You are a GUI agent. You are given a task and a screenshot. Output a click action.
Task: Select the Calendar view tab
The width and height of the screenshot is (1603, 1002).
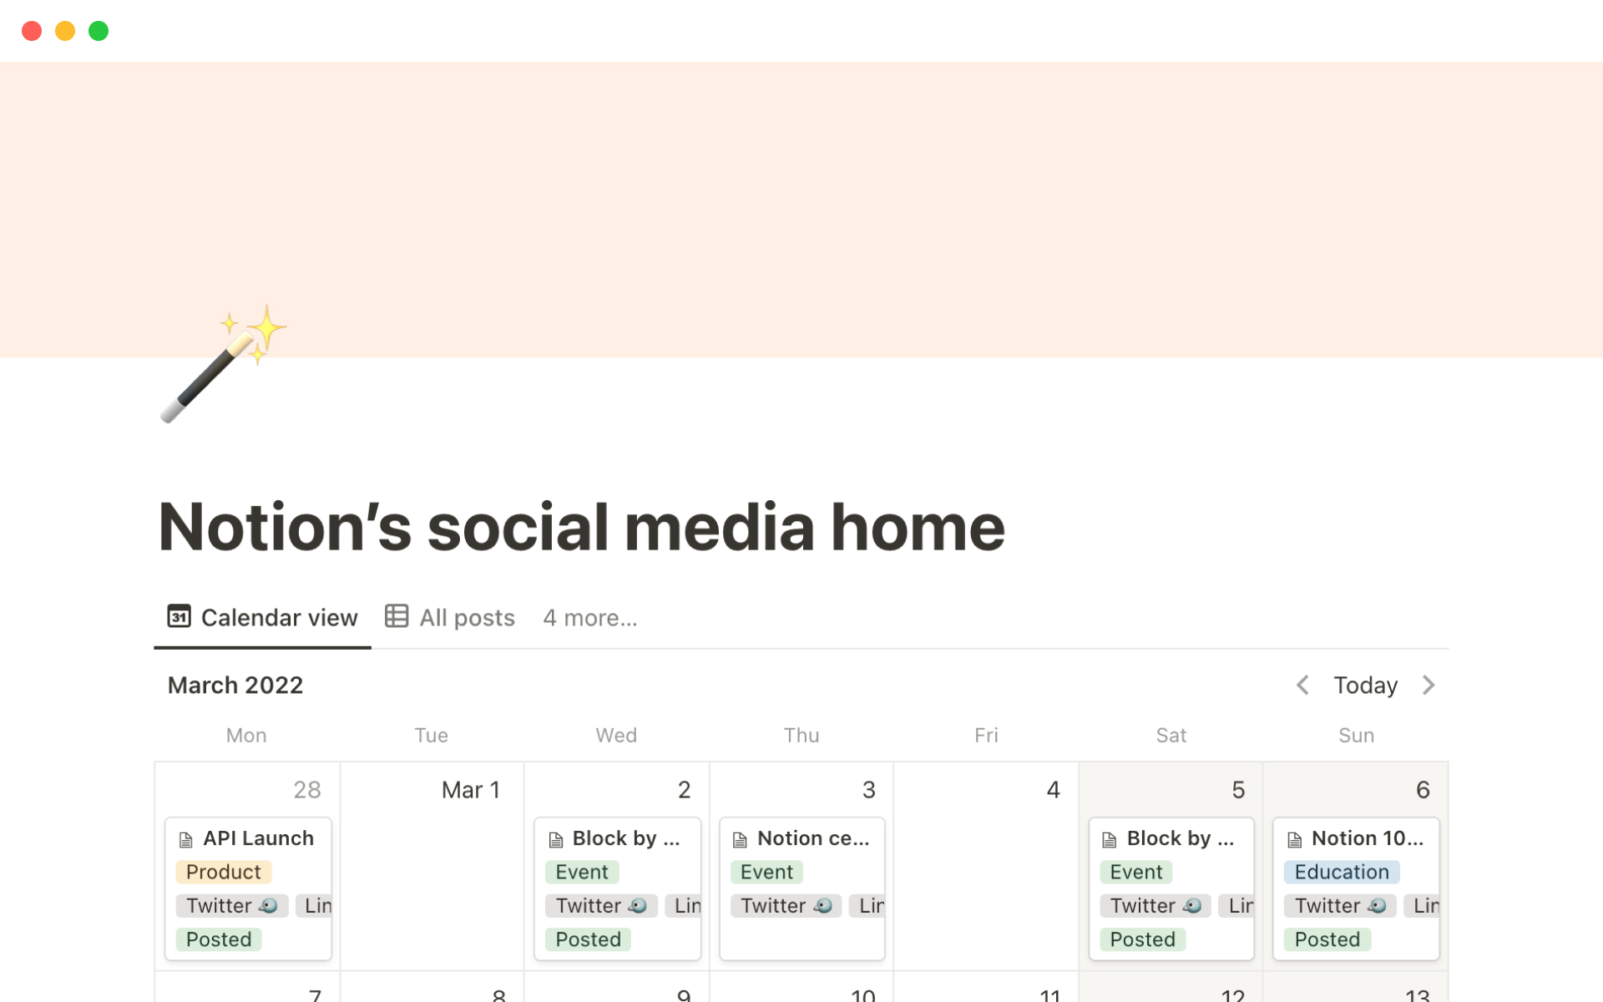[x=262, y=618]
